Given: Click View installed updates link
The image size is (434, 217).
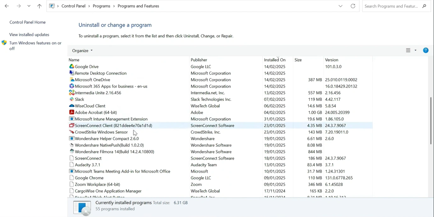Looking at the screenshot, I should [29, 35].
